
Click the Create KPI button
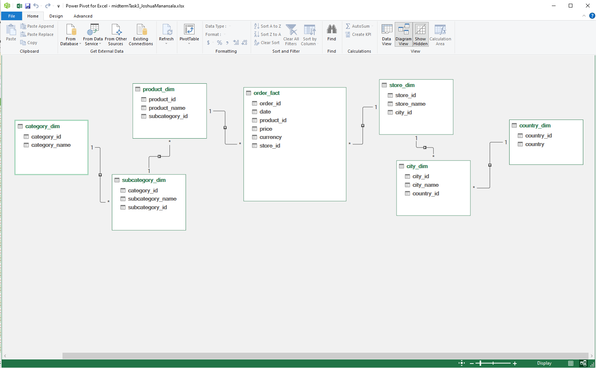[358, 34]
